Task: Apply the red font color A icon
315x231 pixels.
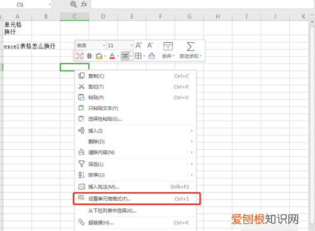Action: pos(112,56)
